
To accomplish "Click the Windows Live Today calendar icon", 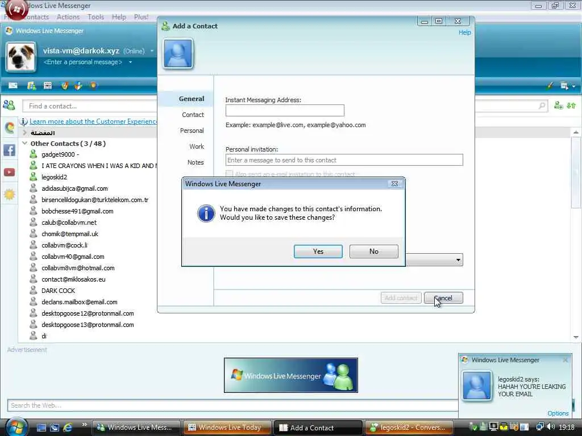I will pos(48,86).
